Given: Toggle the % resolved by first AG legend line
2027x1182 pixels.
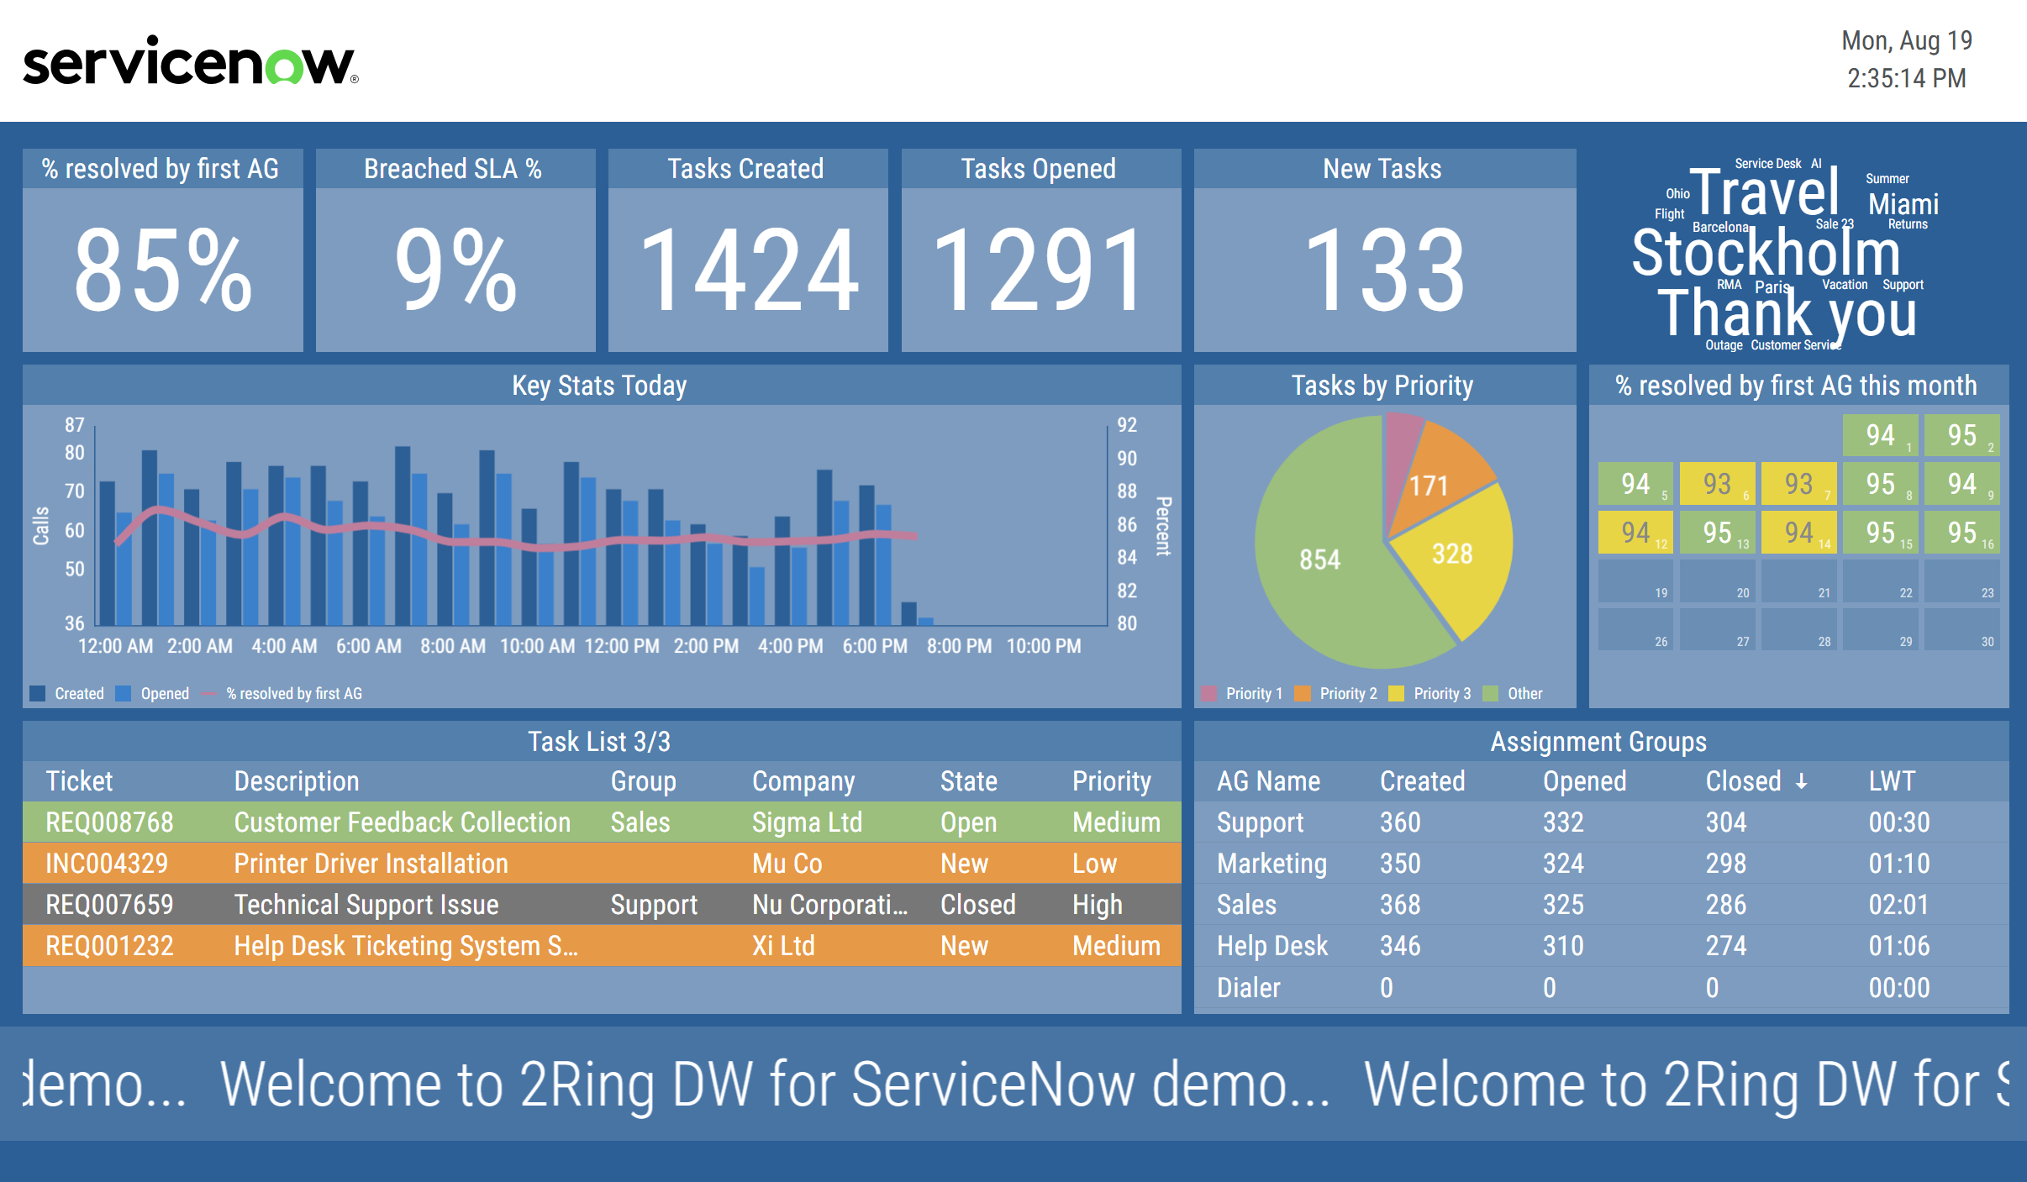Looking at the screenshot, I should click(x=209, y=694).
